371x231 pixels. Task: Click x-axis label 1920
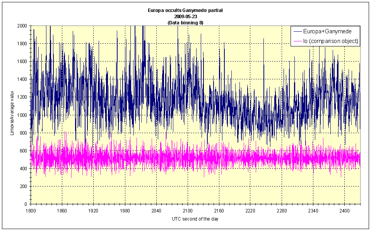(x=94, y=211)
